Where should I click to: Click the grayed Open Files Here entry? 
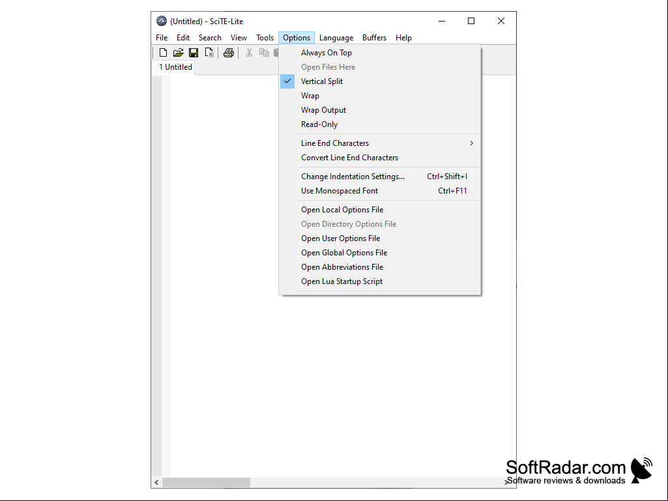pos(380,67)
